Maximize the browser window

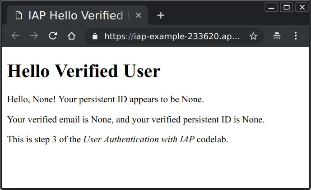click(x=287, y=7)
